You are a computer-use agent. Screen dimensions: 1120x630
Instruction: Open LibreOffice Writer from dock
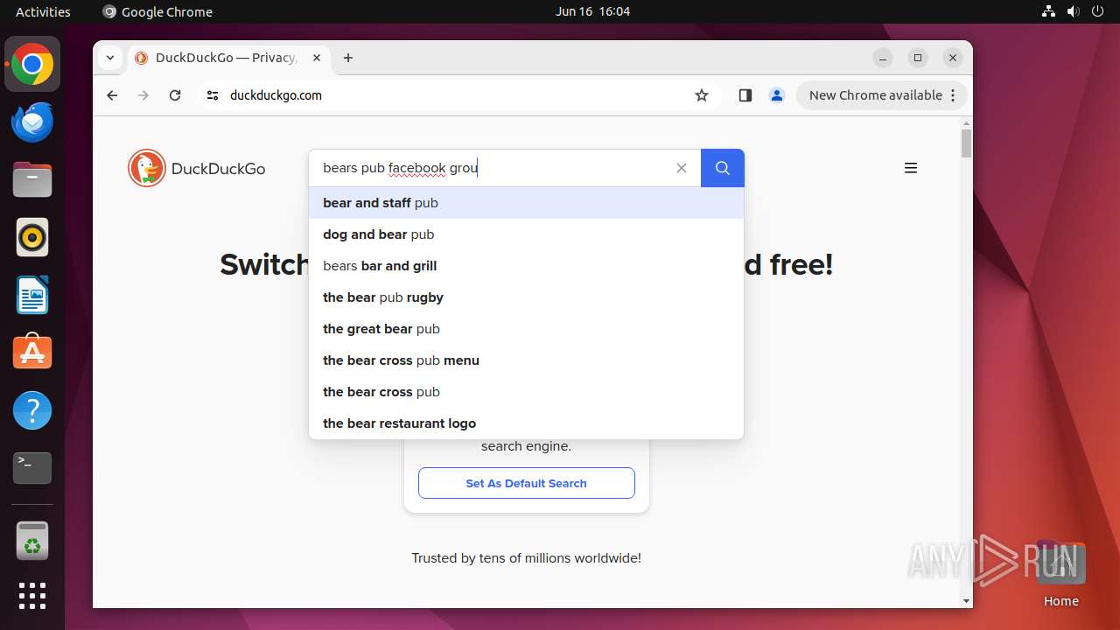(32, 295)
